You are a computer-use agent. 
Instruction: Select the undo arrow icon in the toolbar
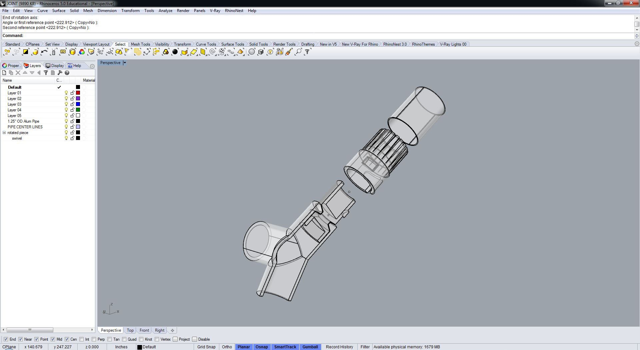(x=44, y=52)
